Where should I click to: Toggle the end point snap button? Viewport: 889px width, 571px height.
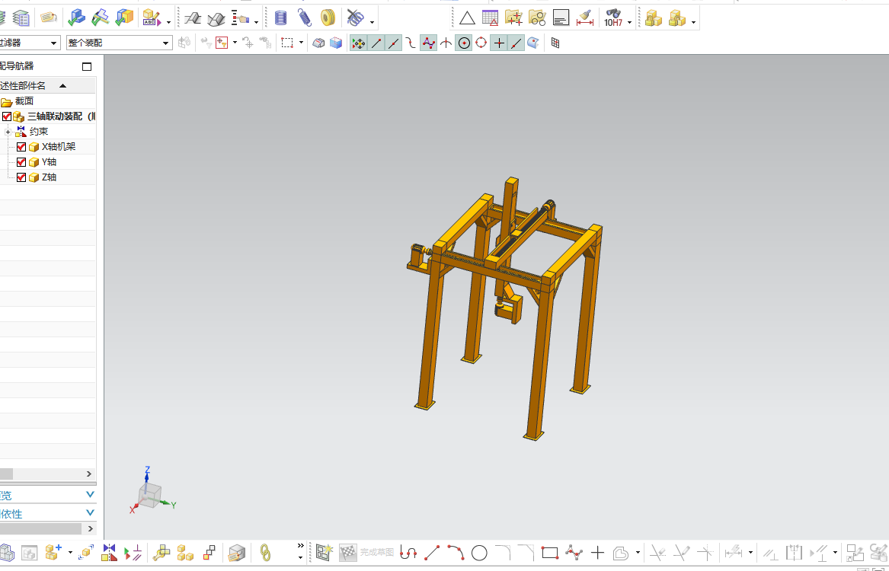coord(376,43)
